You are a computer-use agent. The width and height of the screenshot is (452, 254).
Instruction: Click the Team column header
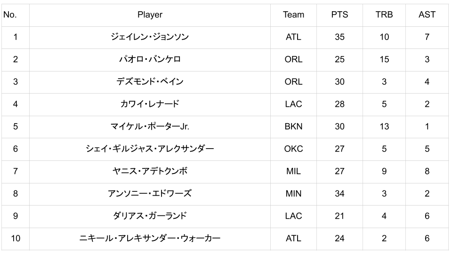(293, 15)
